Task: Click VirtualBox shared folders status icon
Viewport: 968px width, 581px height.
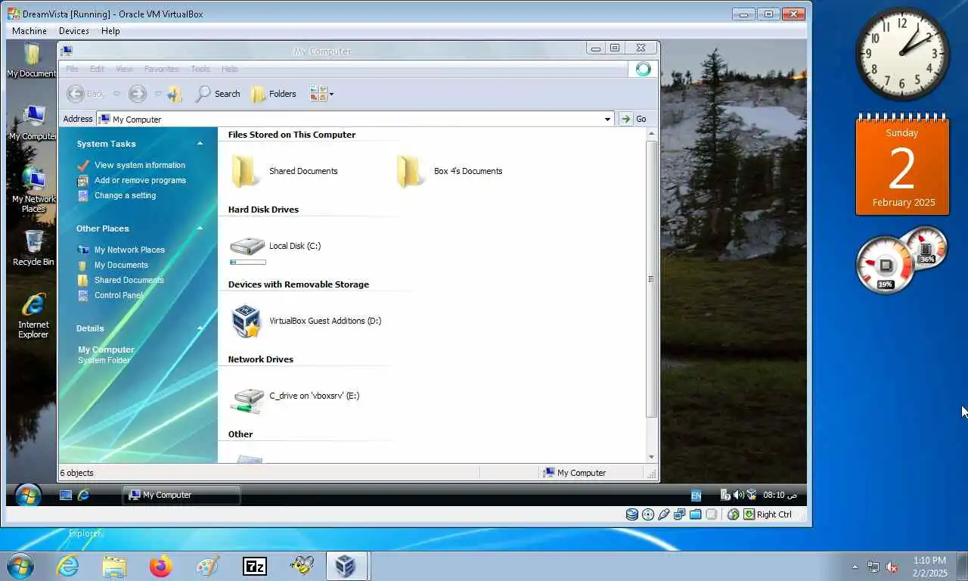Action: coord(695,514)
